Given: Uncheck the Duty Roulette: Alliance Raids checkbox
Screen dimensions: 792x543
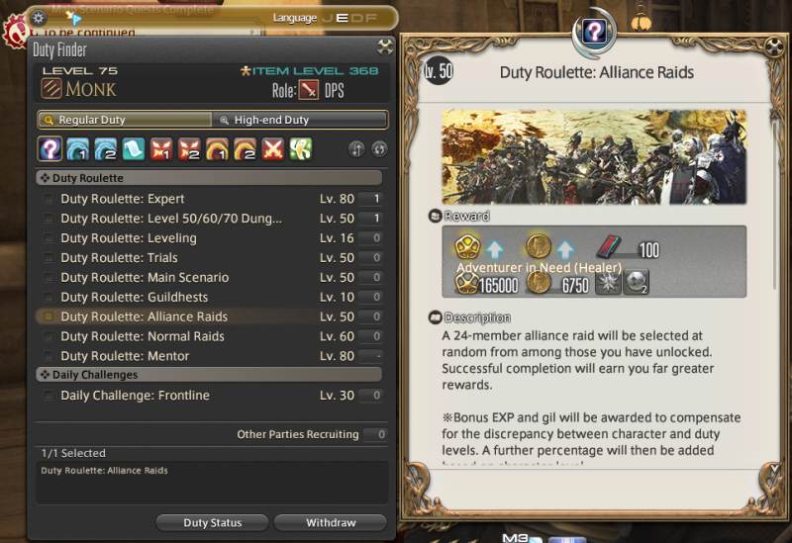Looking at the screenshot, I should (49, 317).
